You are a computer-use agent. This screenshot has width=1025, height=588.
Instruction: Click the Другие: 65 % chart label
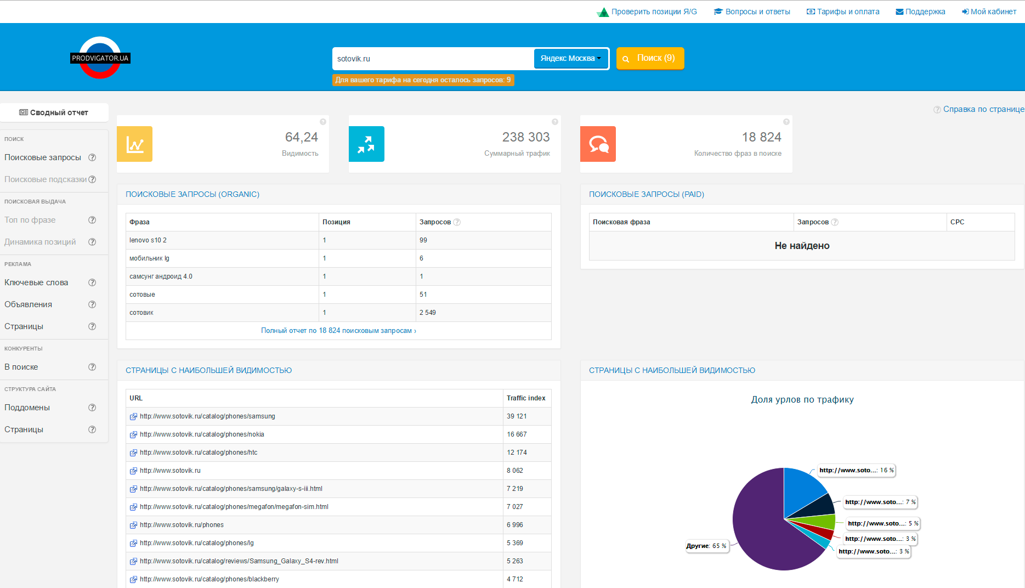pyautogui.click(x=706, y=546)
